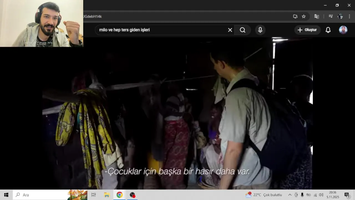
Task: Click the battery tray icon
Action: click(308, 195)
